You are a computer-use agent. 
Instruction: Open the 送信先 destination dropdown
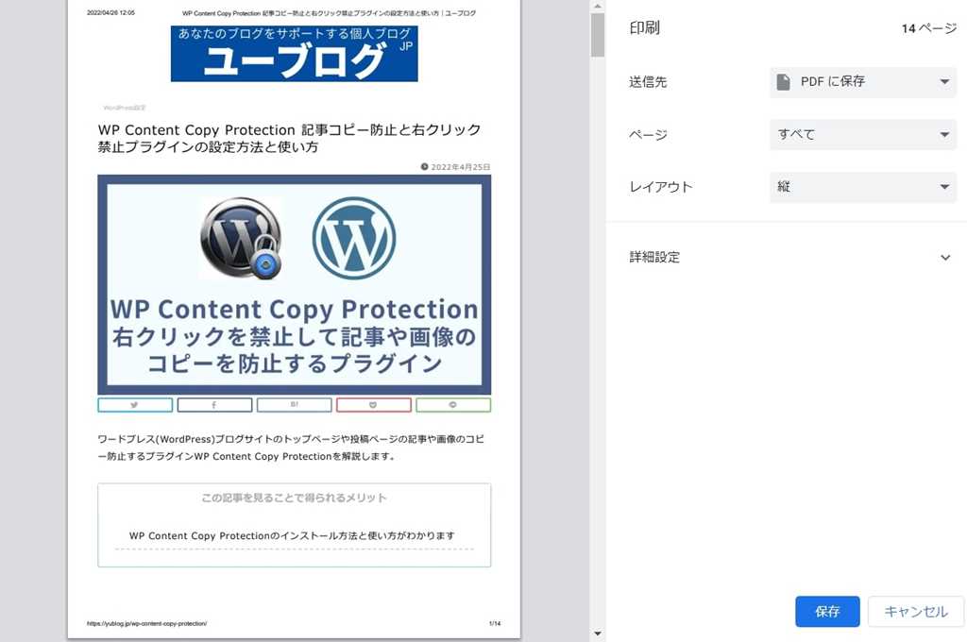[x=863, y=81]
